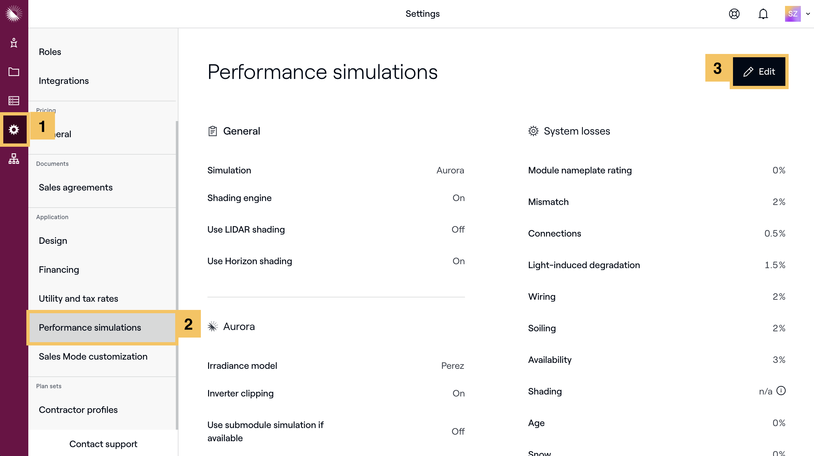The width and height of the screenshot is (814, 456).
Task: Navigate to Utility and tax rates
Action: (x=78, y=298)
